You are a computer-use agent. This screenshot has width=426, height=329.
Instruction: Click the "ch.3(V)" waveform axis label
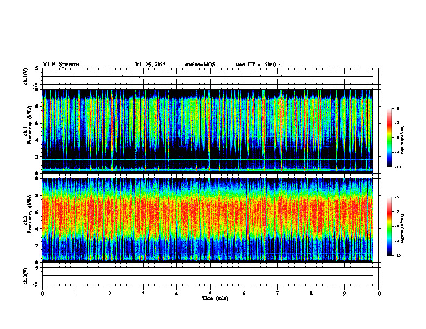coord(26,276)
